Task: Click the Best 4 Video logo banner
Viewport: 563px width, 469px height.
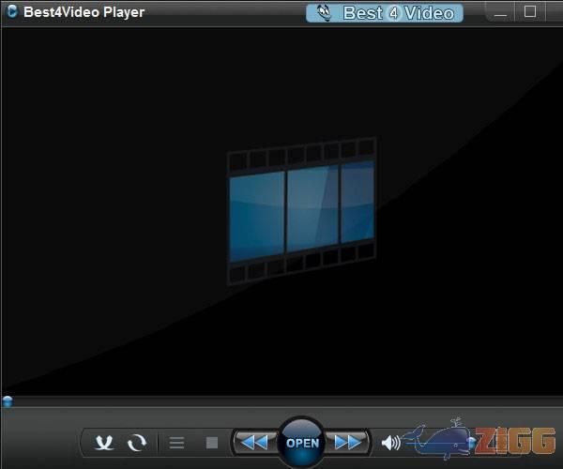Action: pos(384,13)
